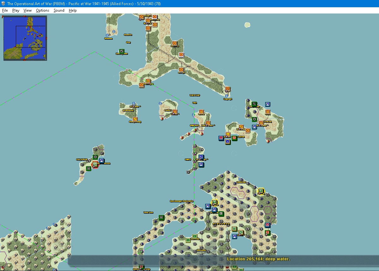The height and width of the screenshot is (271, 379).
Task: Select tan-bordered blue unit below Leyte
Action: click(x=227, y=142)
